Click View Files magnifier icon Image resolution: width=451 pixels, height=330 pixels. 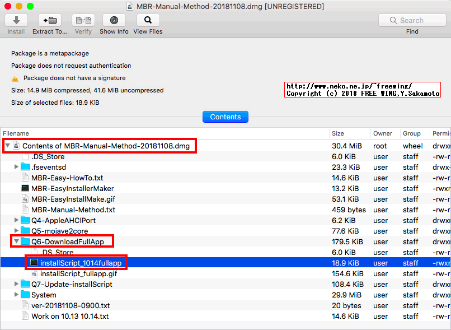(148, 20)
